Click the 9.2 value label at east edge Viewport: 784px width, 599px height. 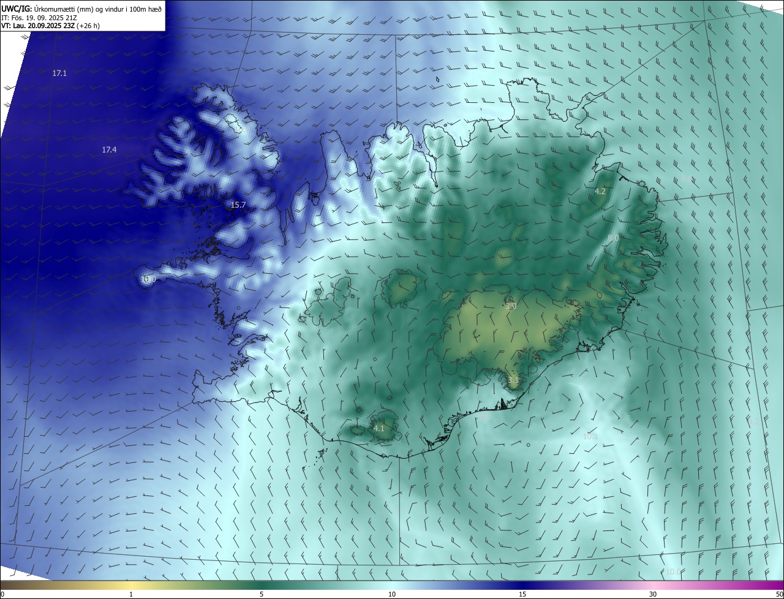753,422
